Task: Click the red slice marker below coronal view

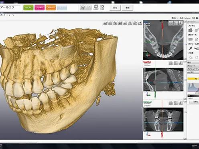Action: tap(162, 134)
